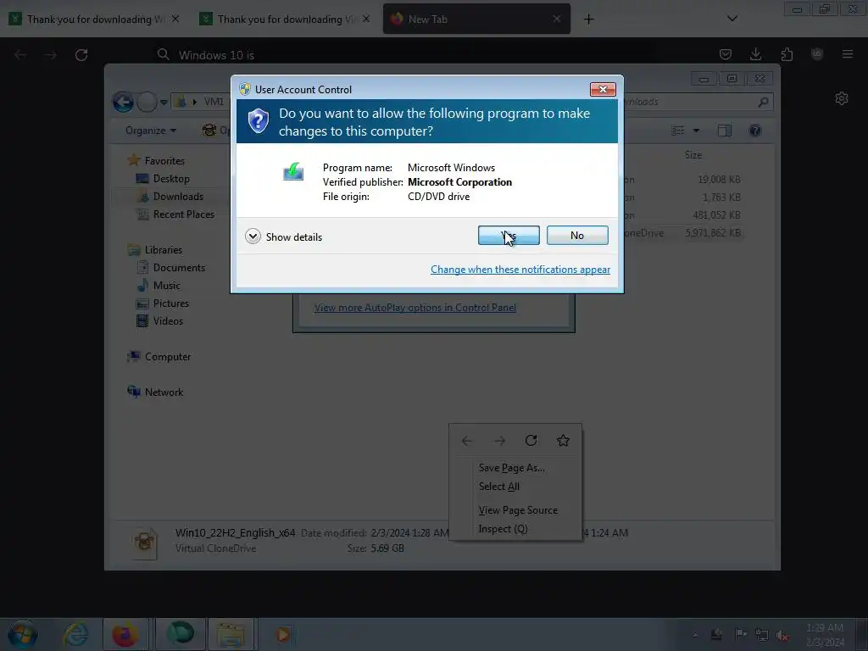Open the change view dropdown arrow
The image size is (868, 651).
click(x=697, y=131)
